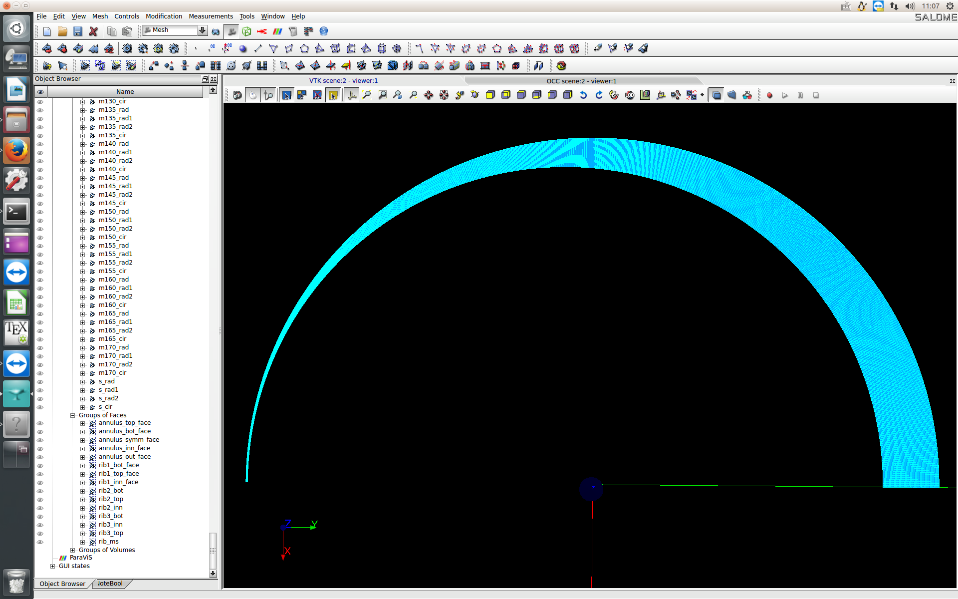Image resolution: width=958 pixels, height=599 pixels.
Task: Click the Save document icon
Action: pos(78,31)
